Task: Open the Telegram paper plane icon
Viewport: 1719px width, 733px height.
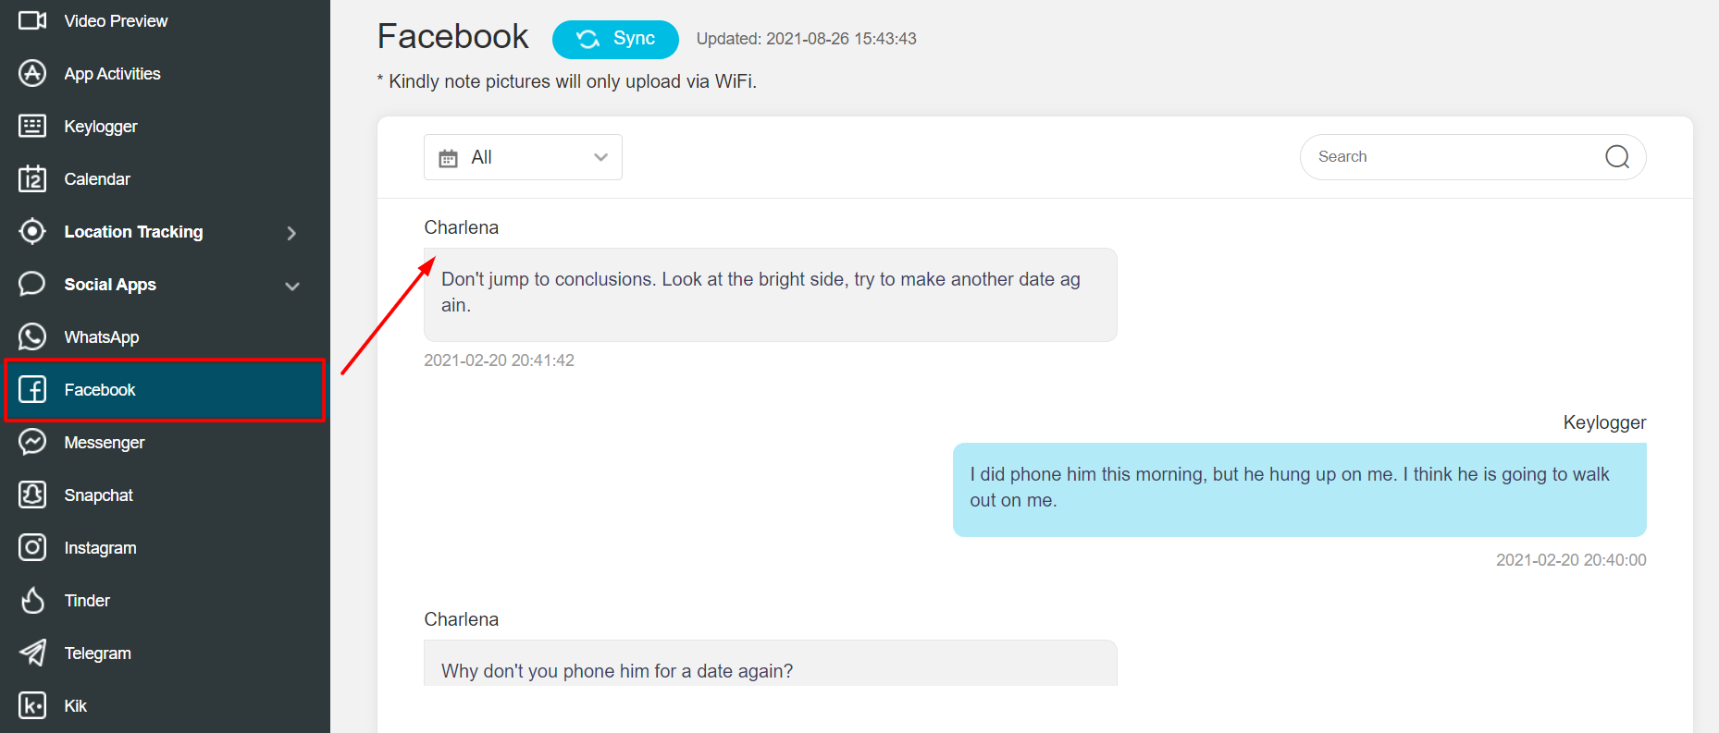Action: click(32, 653)
